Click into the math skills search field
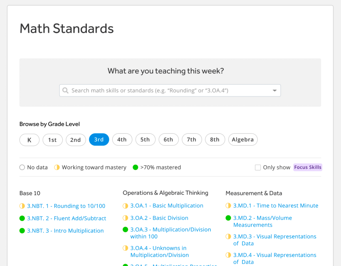The height and width of the screenshot is (266, 341). click(x=167, y=90)
